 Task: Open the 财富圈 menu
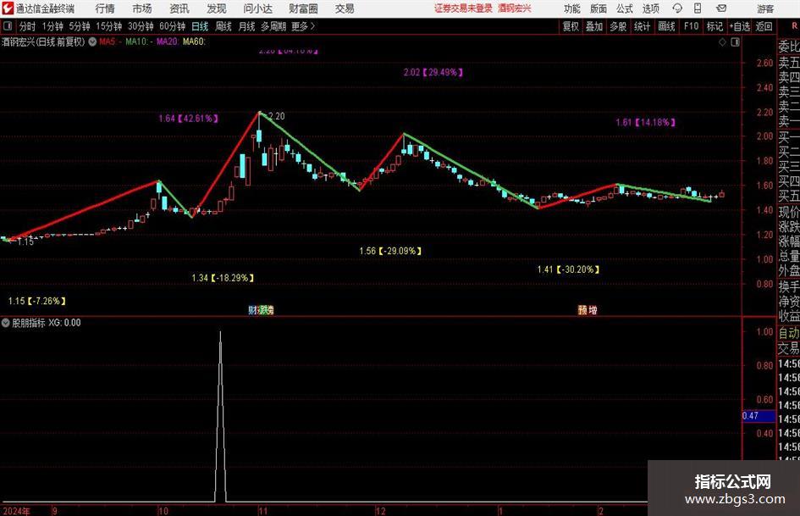click(x=303, y=8)
